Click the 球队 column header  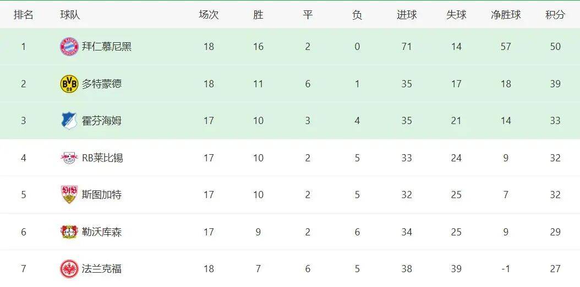point(70,15)
